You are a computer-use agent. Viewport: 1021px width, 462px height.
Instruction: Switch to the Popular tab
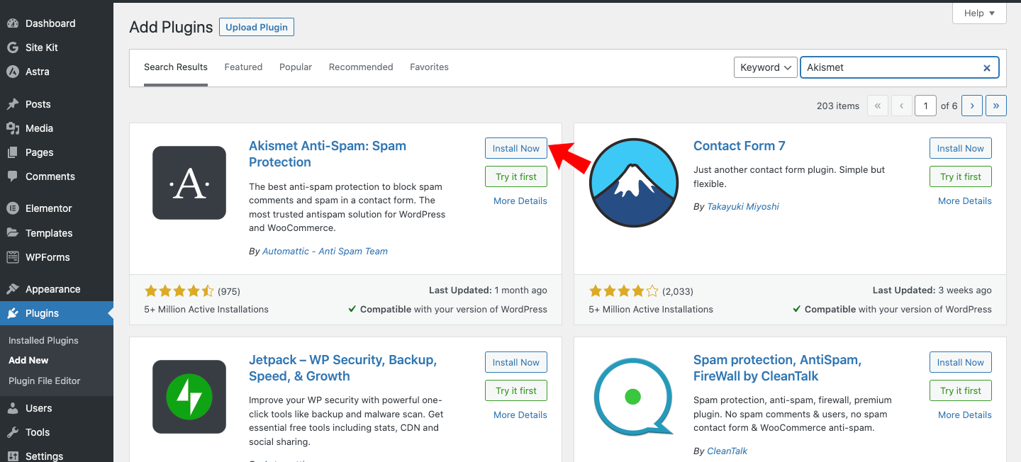point(296,67)
